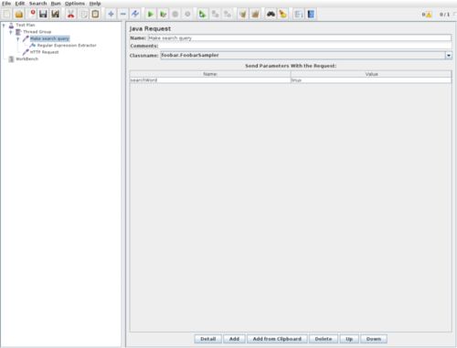Select the searchWord parameter value cell
457x348 pixels.
click(x=371, y=80)
